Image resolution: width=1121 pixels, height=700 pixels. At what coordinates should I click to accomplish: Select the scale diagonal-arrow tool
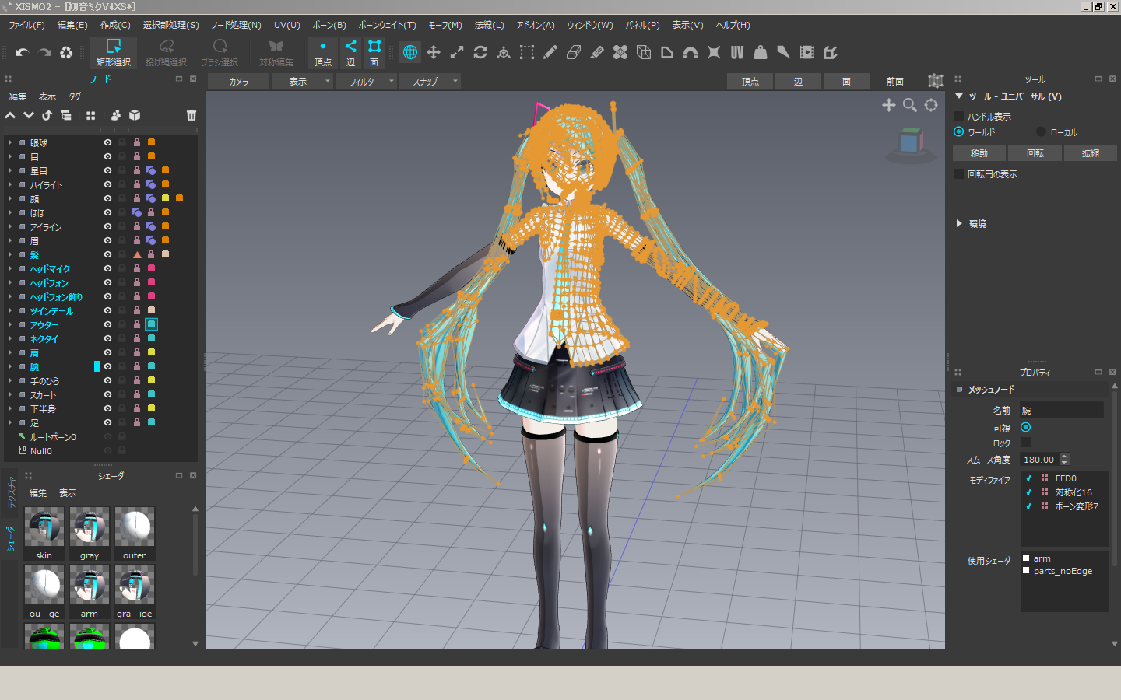(x=457, y=52)
